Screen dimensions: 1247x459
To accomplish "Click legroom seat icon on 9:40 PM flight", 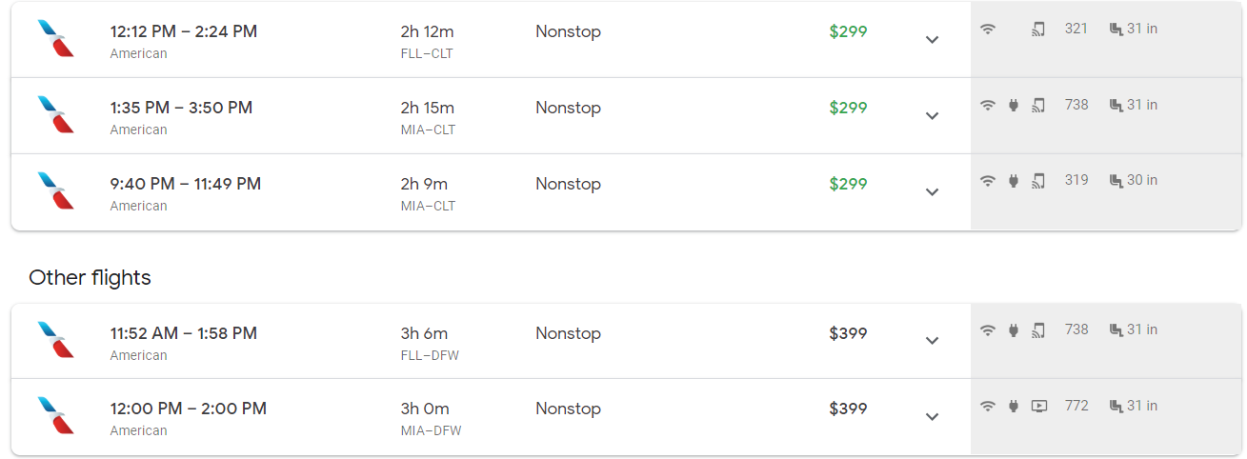I will click(1116, 180).
